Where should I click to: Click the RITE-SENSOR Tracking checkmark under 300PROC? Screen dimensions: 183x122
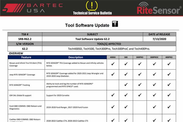pos(154,84)
